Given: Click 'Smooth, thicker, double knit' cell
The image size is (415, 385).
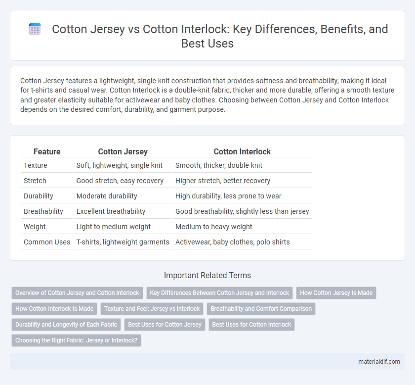Looking at the screenshot, I should pyautogui.click(x=242, y=165).
